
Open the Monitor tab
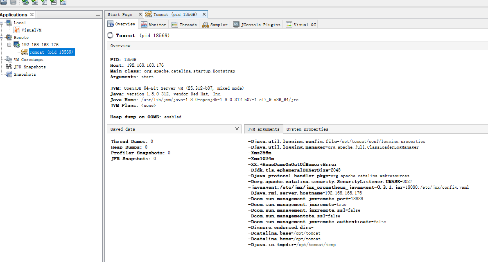[x=154, y=25]
